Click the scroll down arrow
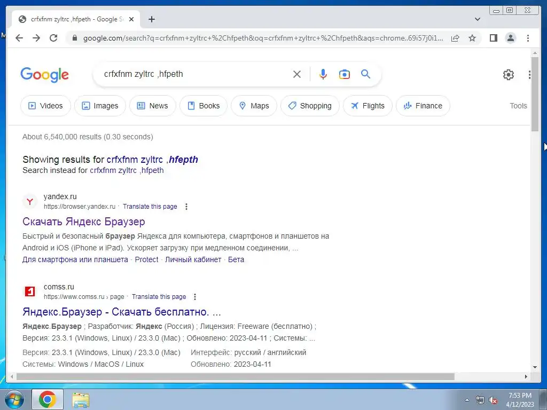The height and width of the screenshot is (410, 547). [535, 367]
